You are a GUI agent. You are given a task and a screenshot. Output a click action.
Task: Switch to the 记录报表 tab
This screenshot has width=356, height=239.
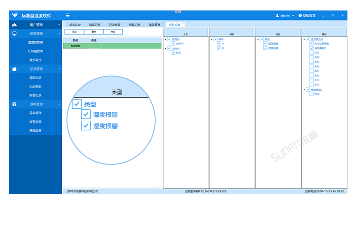(x=114, y=24)
